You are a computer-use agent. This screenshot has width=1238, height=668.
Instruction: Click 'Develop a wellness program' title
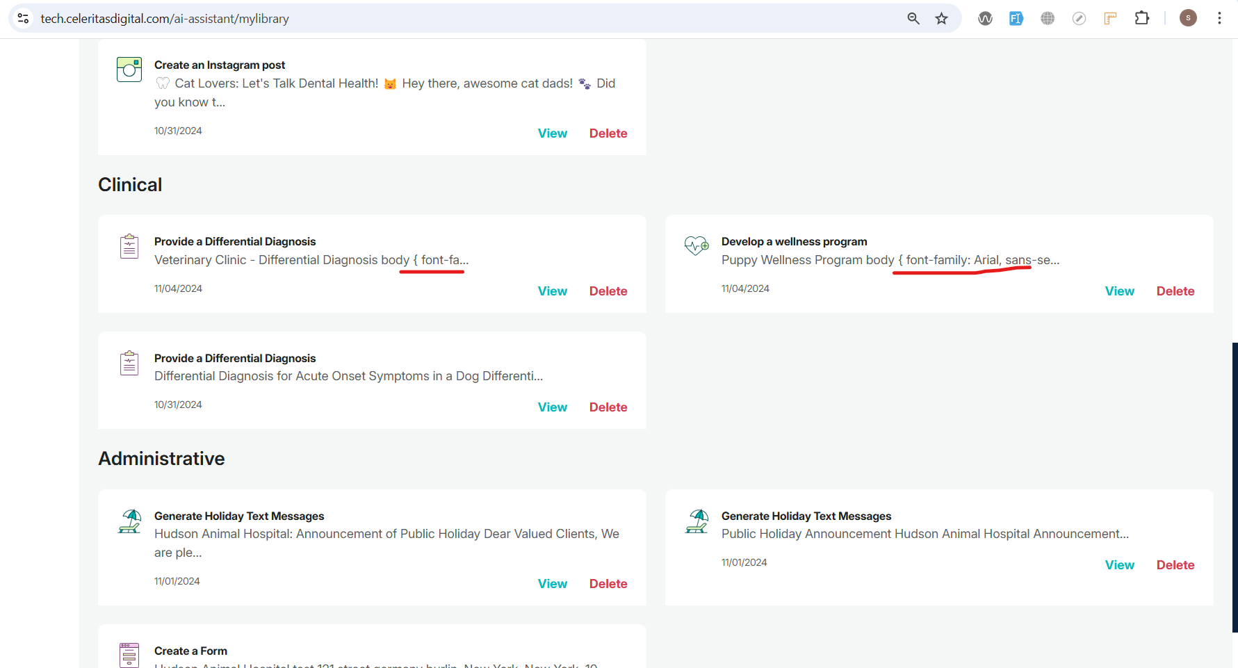pos(794,241)
